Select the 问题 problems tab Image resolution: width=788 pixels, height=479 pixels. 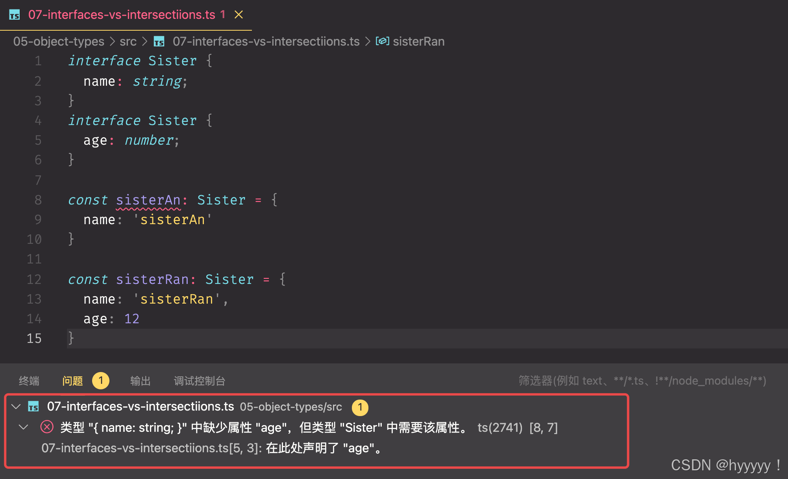point(72,381)
